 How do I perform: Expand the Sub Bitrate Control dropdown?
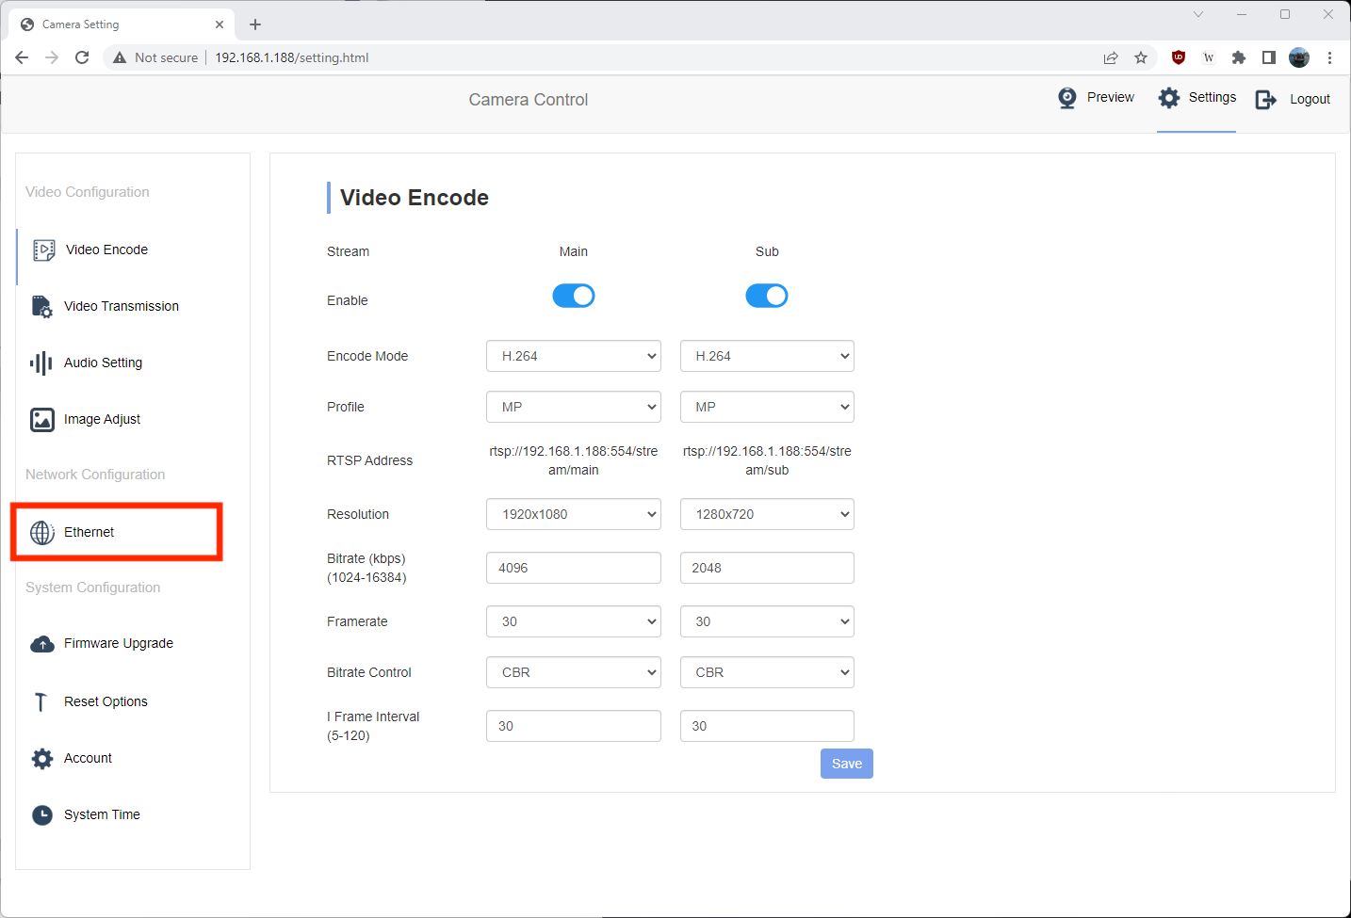(766, 673)
